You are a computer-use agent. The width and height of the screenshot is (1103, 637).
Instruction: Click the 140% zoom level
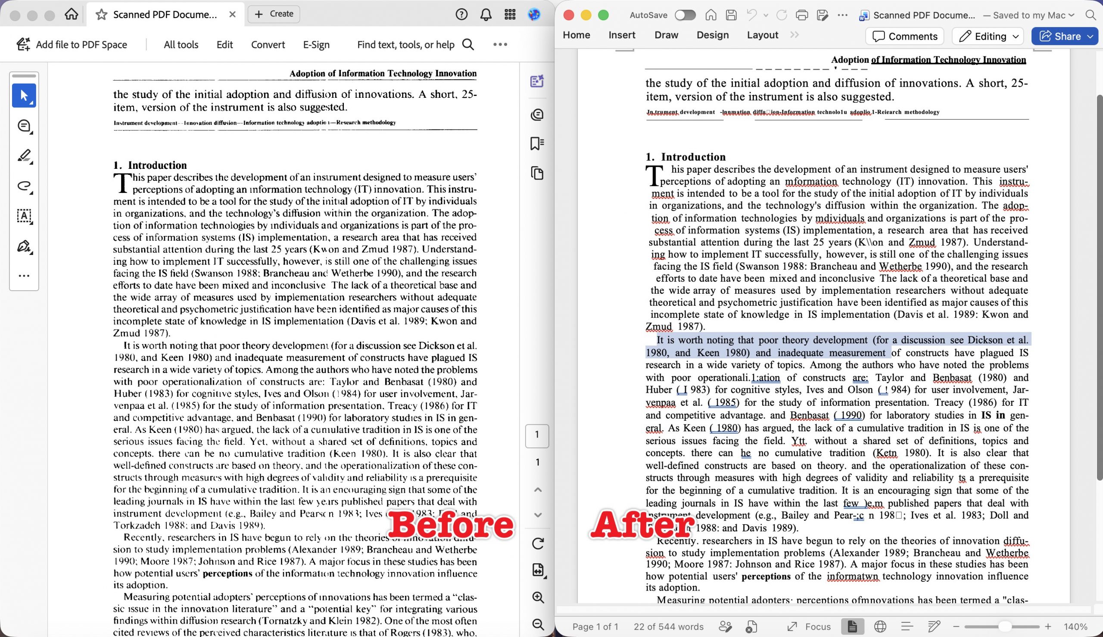[1075, 627]
